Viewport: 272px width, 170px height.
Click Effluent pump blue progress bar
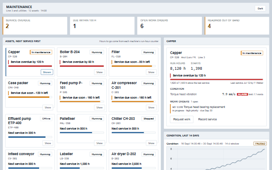point(30,137)
